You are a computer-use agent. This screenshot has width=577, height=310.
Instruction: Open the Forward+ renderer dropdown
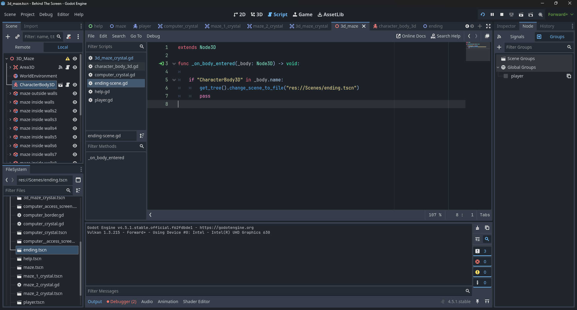pyautogui.click(x=560, y=14)
